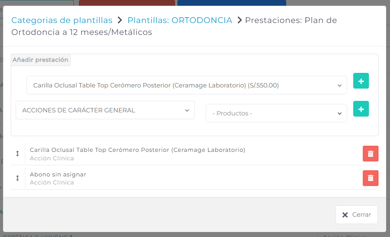Add the selected Carilla Oclusal prestación
390x237 pixels.
(x=361, y=81)
